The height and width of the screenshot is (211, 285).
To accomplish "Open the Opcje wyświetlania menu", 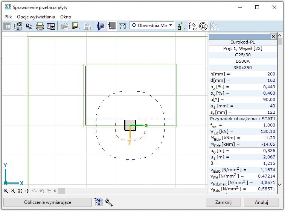I will pos(36,17).
